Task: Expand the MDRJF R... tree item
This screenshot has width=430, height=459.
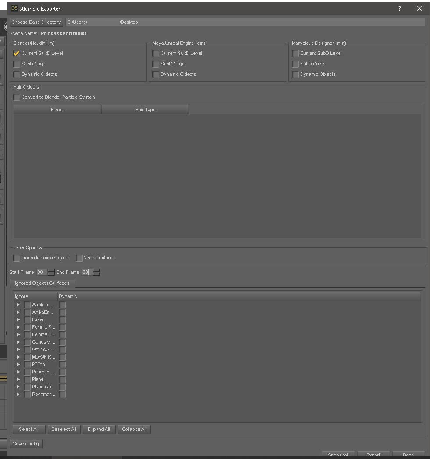Action: 18,357
